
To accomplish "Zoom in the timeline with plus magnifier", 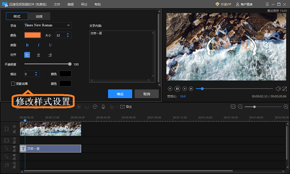I will click(286, 107).
